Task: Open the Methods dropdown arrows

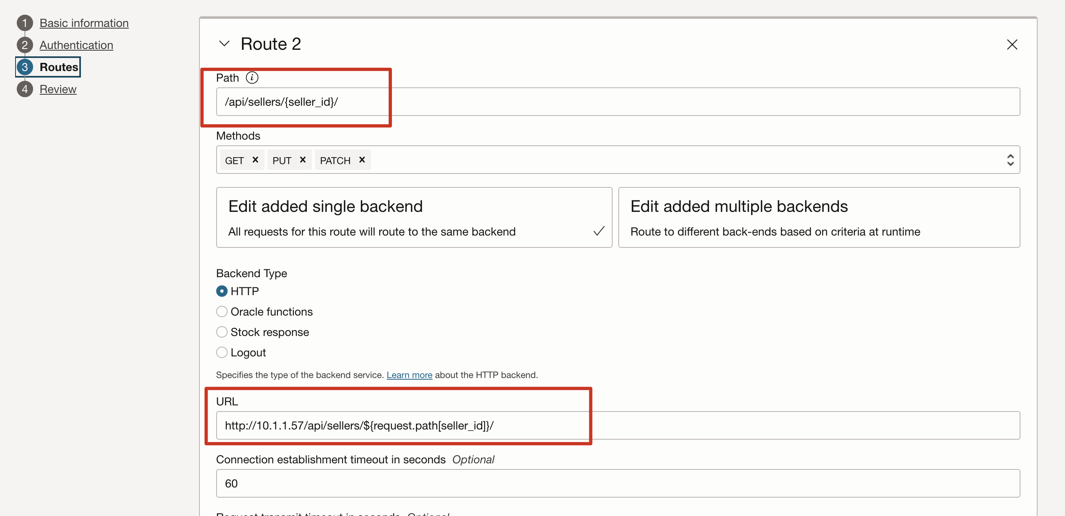Action: (1010, 160)
